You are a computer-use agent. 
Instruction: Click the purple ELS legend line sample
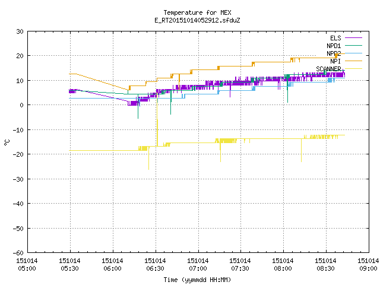click(x=353, y=38)
